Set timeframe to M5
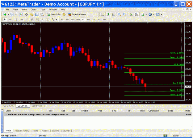Viewport: 193px width, 138px height. [x=67, y=19]
